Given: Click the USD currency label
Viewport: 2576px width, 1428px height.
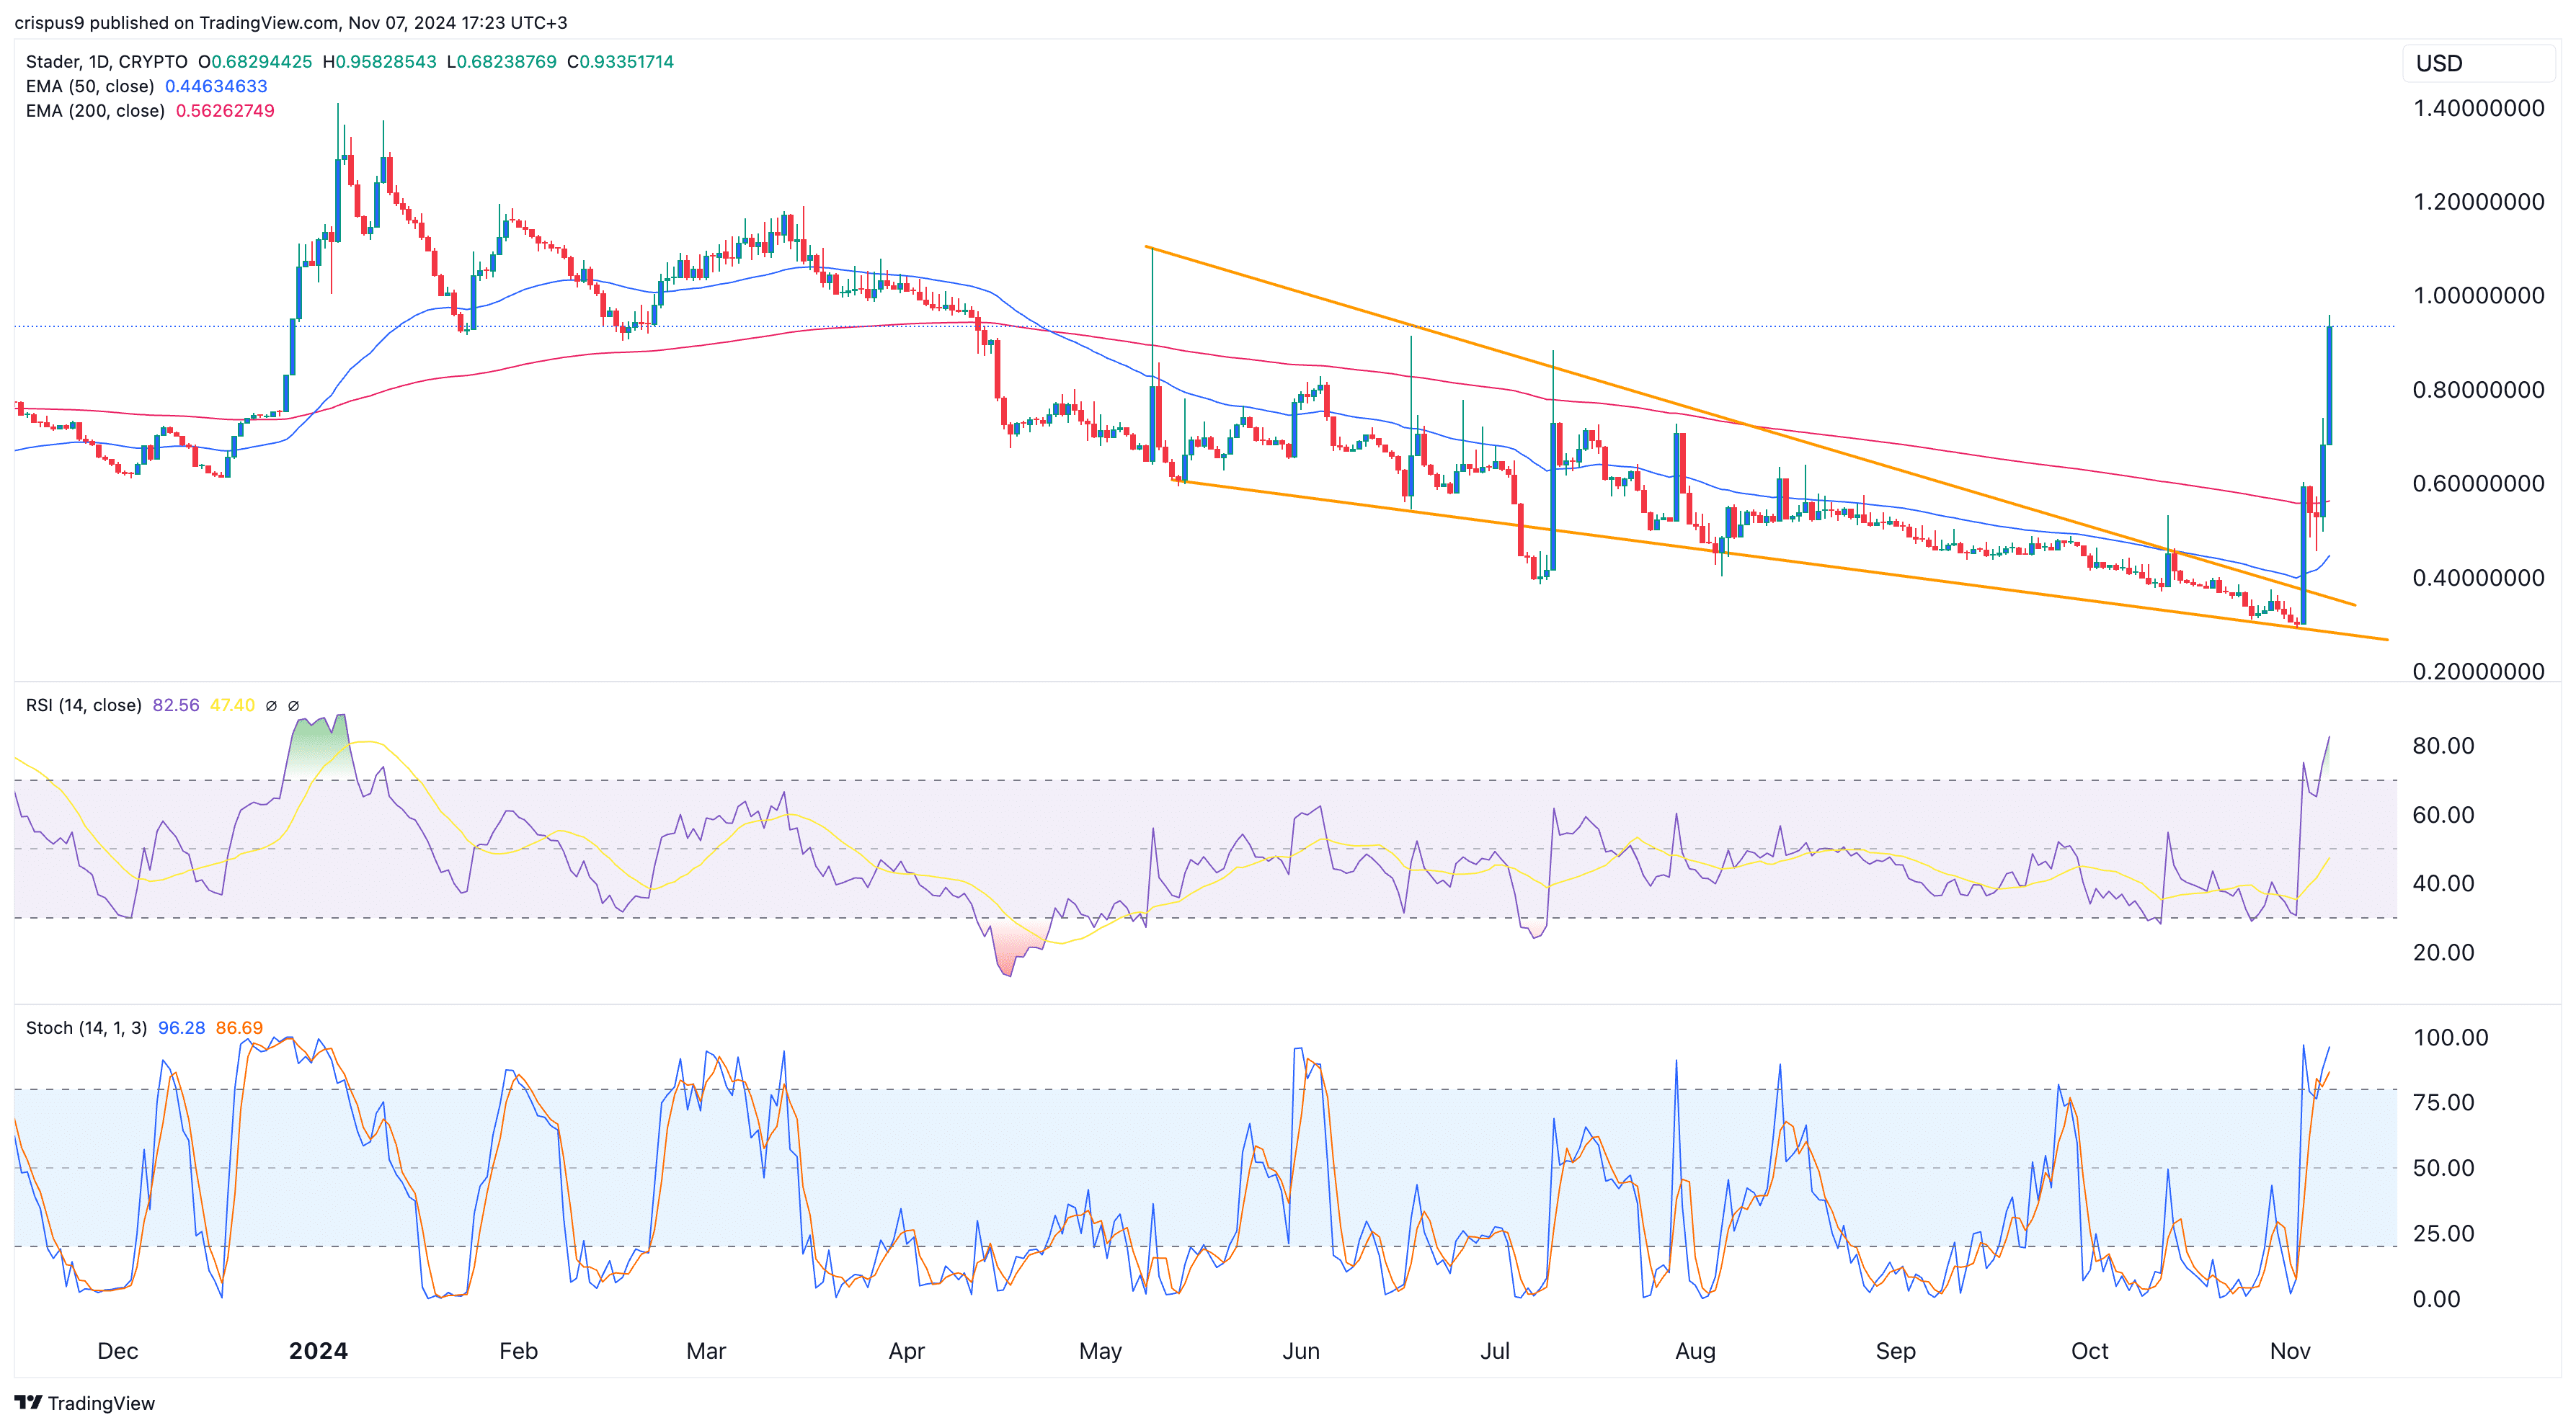Looking at the screenshot, I should pyautogui.click(x=2439, y=63).
